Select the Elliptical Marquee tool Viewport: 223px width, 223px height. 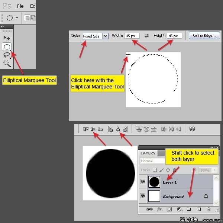[7, 46]
